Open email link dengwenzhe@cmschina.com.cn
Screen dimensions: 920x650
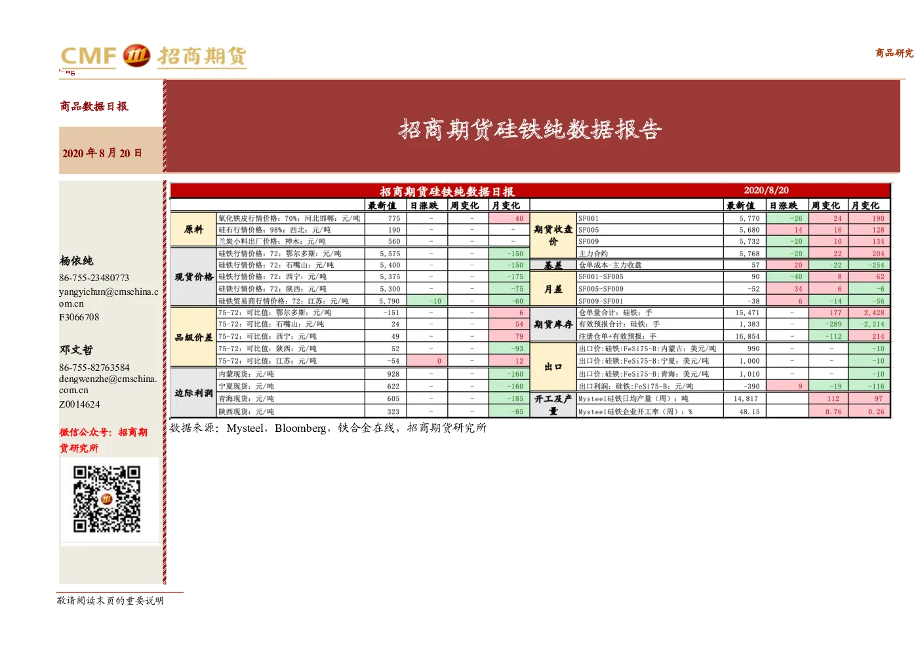108,384
